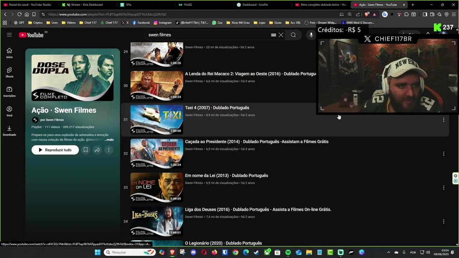The height and width of the screenshot is (258, 459).
Task: Open the Taxi 4 (2007) video title
Action: pos(217,108)
